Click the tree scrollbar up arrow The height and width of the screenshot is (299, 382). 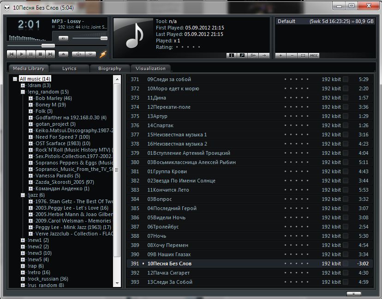[117, 79]
